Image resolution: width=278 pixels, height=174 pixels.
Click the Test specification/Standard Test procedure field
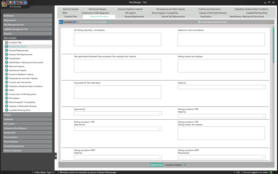pos(118,66)
